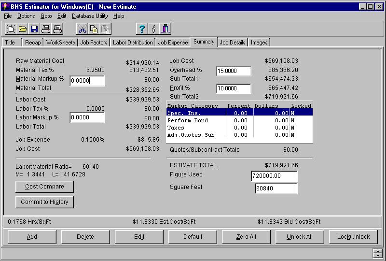
Task: Open the File menu
Action: tap(8, 16)
